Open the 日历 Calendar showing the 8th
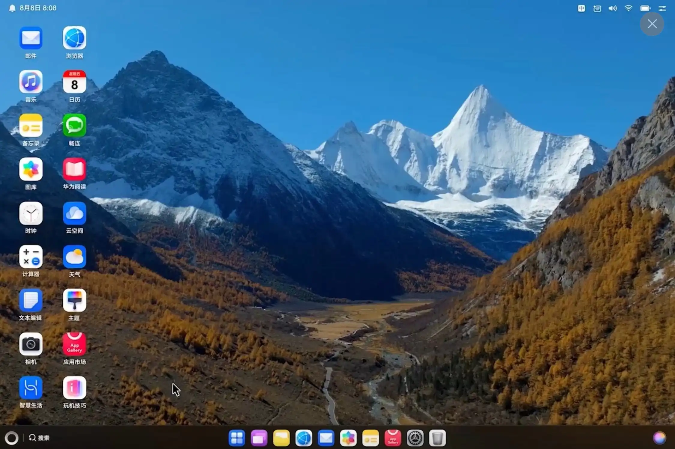 (74, 82)
